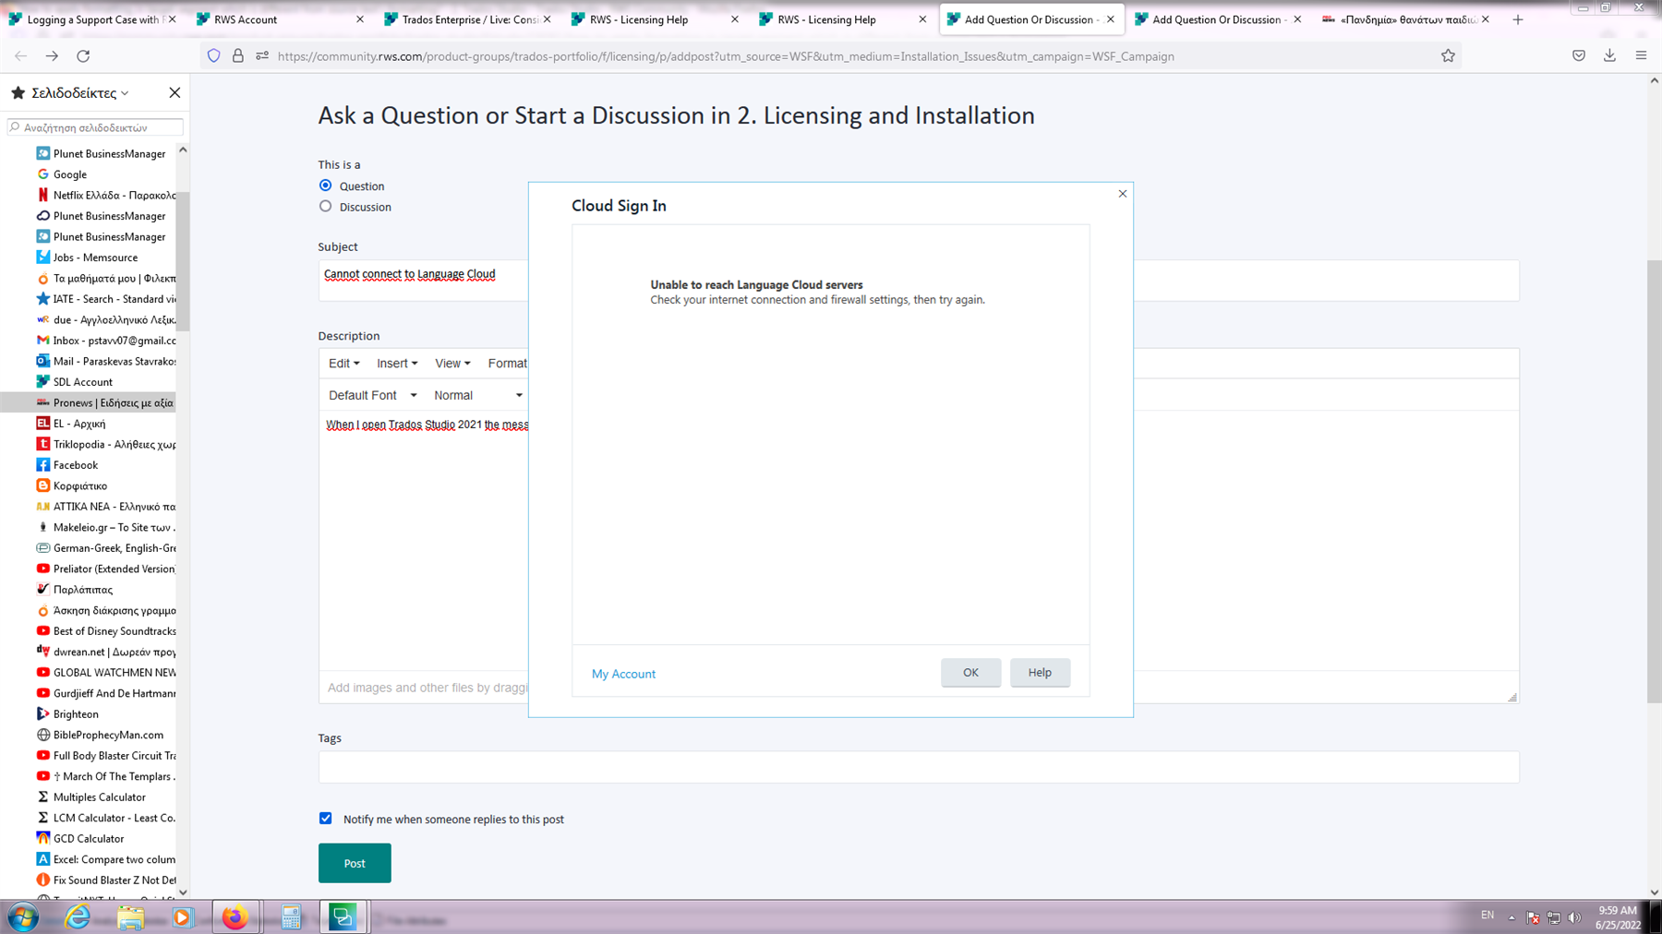This screenshot has height=934, width=1662.
Task: Click the Save to Pocket icon
Action: click(x=1579, y=55)
